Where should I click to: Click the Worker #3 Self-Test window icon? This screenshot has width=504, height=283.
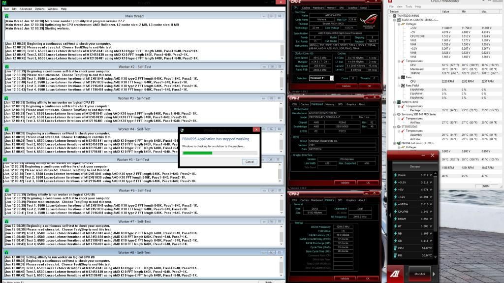pos(6,98)
